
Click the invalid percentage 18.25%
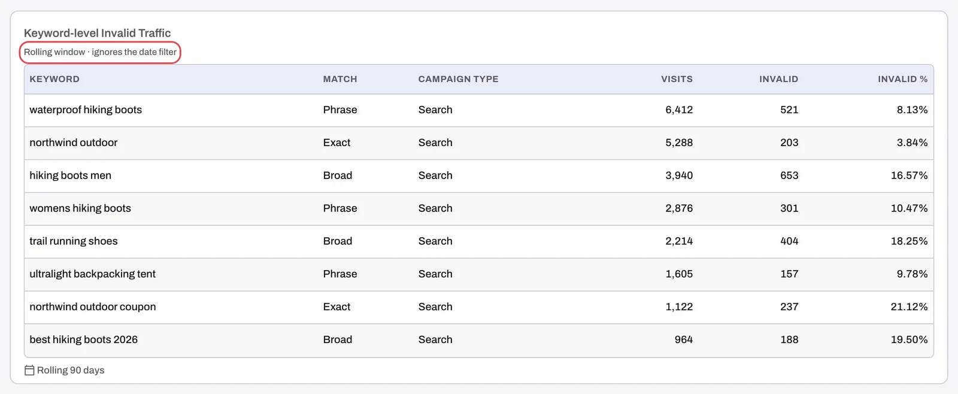909,241
